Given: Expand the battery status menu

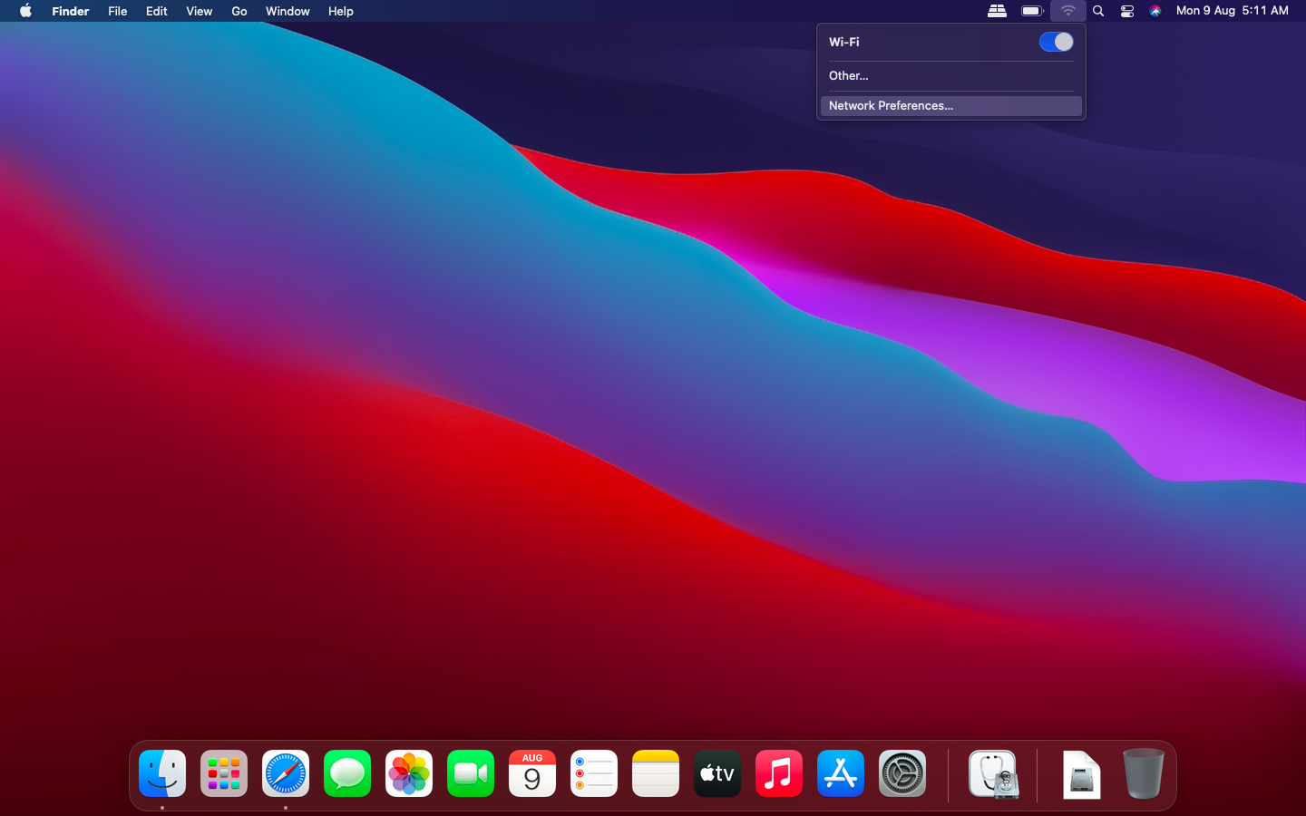Looking at the screenshot, I should [x=1032, y=11].
